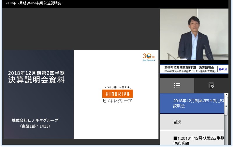Click '株式会社ヒノキヤグループ' text on slide

(35, 120)
